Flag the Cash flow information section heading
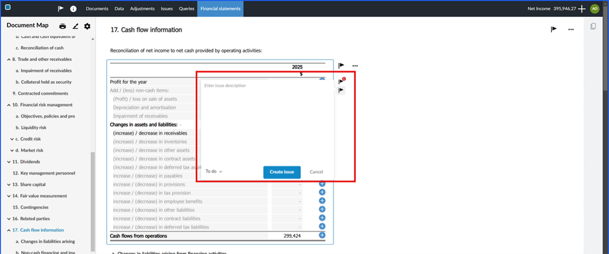 click(553, 29)
